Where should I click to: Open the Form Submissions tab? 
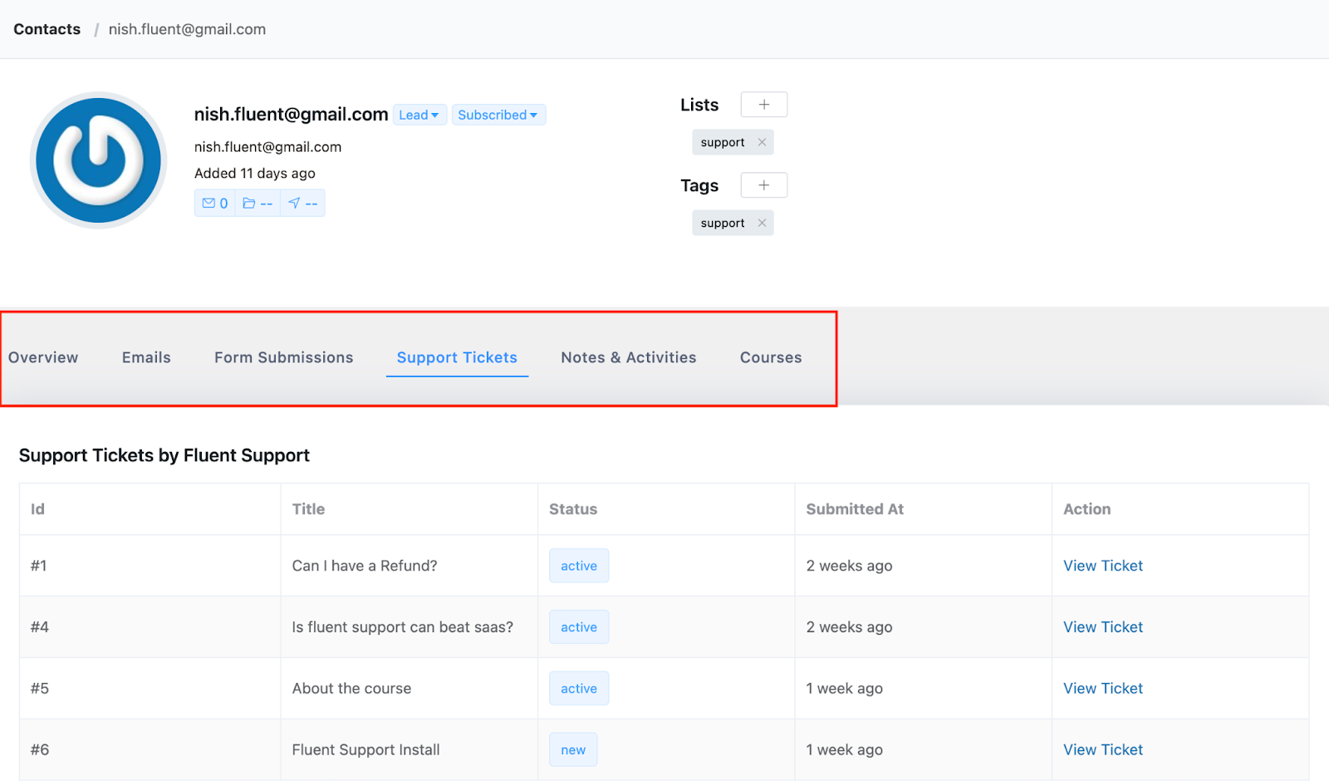pyautogui.click(x=284, y=357)
